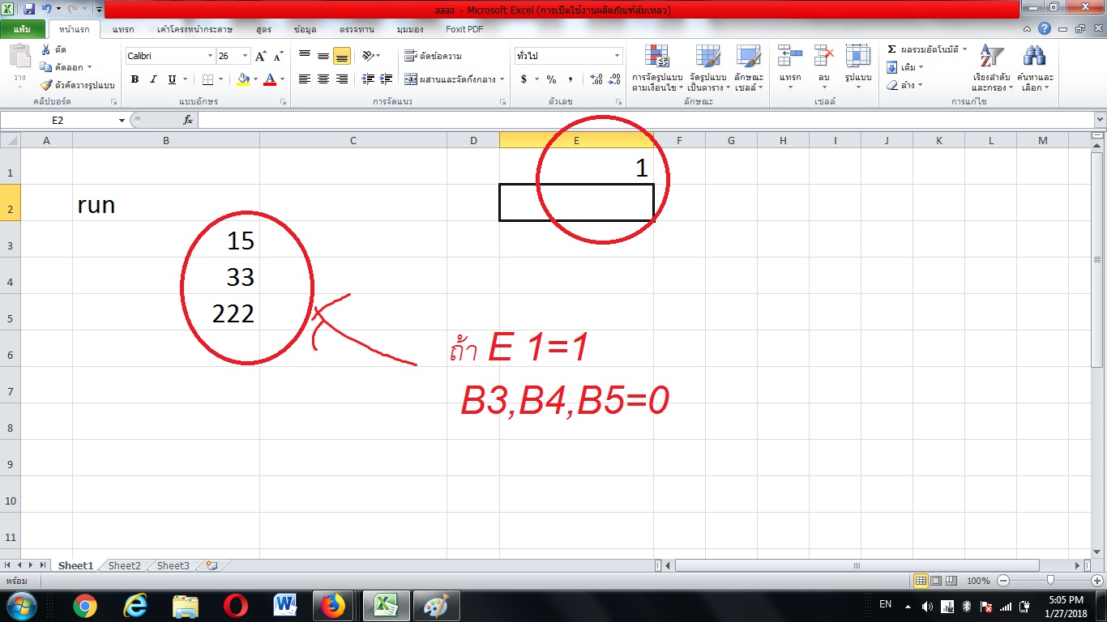Open the Merge and Center dropdown arrow

coord(502,79)
